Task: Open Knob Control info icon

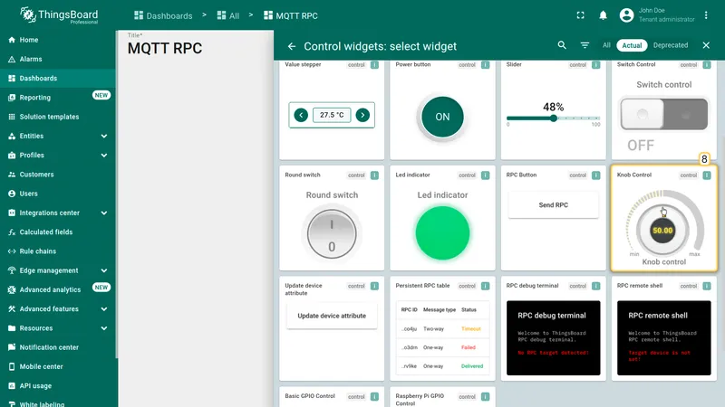Action: pos(707,175)
